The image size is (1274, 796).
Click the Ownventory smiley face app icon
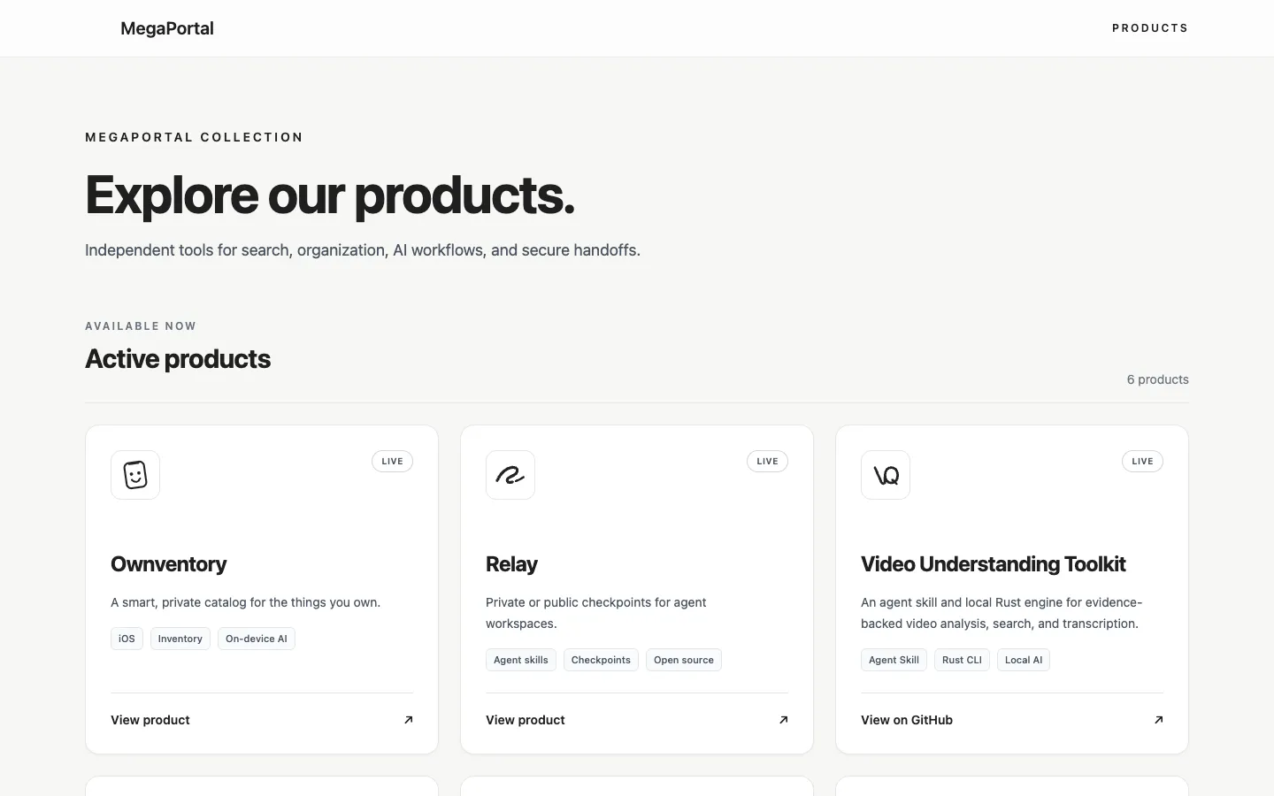click(135, 475)
